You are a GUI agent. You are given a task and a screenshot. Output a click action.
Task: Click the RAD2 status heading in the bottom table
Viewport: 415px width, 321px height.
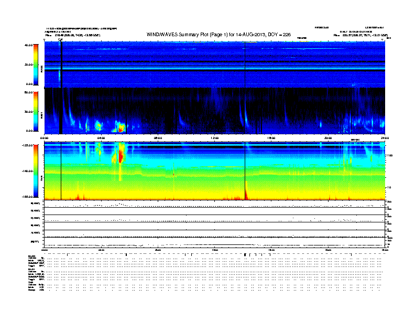tap(31, 256)
